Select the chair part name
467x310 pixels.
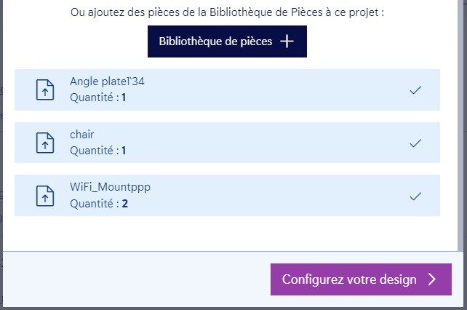pyautogui.click(x=82, y=135)
